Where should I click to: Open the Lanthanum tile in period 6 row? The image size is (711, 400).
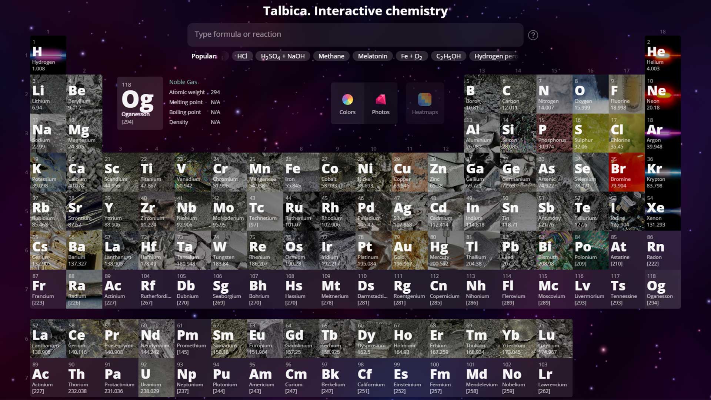click(120, 250)
